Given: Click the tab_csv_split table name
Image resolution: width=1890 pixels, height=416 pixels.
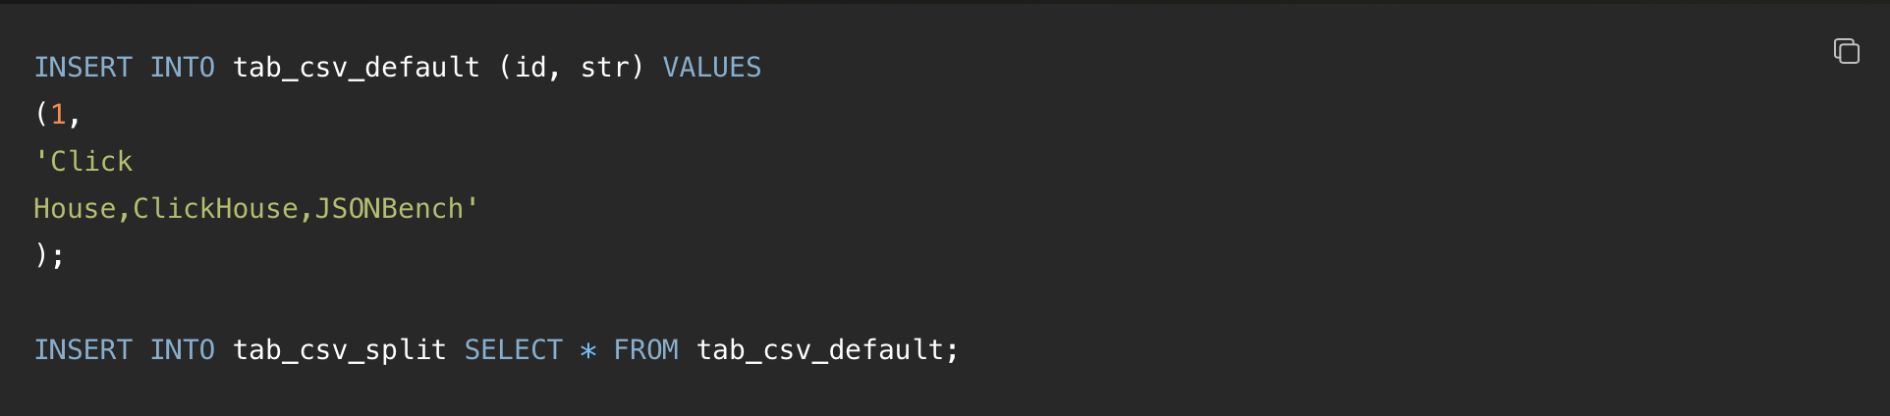Looking at the screenshot, I should pos(339,350).
